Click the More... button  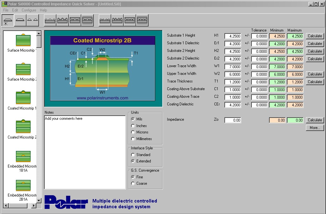(315, 128)
